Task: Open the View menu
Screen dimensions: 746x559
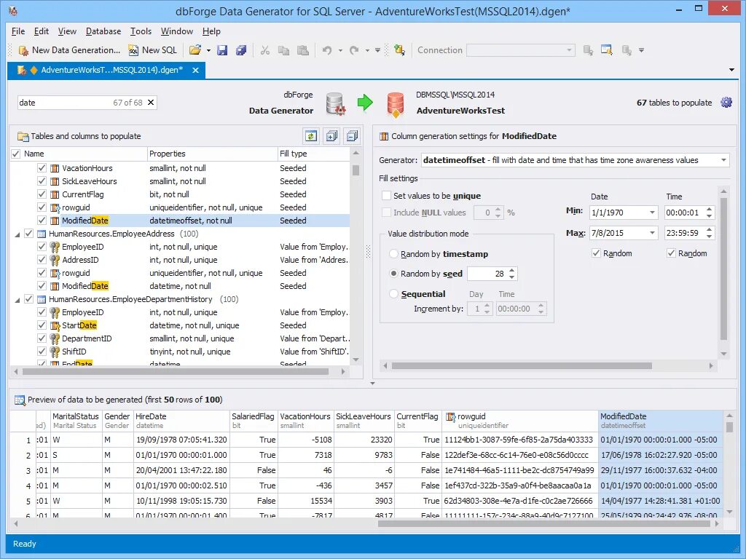Action: click(67, 31)
